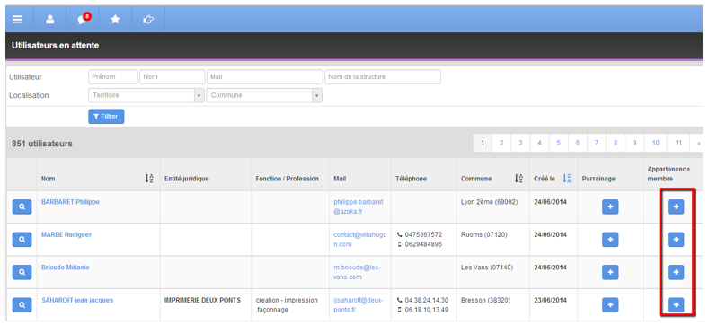Open the star favorites icon
This screenshot has height=325, width=709.
tap(115, 19)
